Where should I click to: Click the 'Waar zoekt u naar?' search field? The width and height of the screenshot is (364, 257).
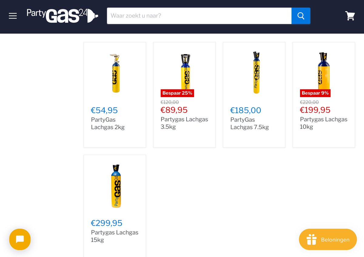pos(199,16)
